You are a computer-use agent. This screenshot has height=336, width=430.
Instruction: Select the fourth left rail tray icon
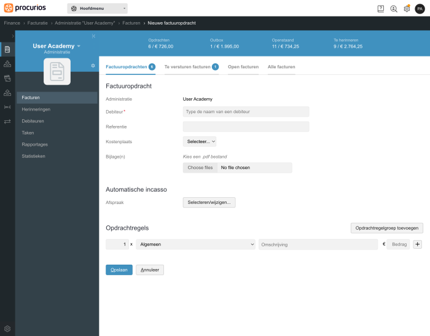pyautogui.click(x=7, y=93)
